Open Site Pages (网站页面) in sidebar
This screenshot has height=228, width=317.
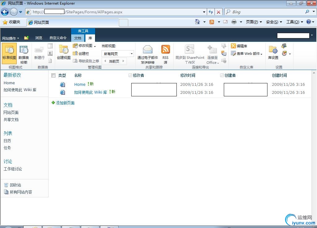tap(11, 112)
